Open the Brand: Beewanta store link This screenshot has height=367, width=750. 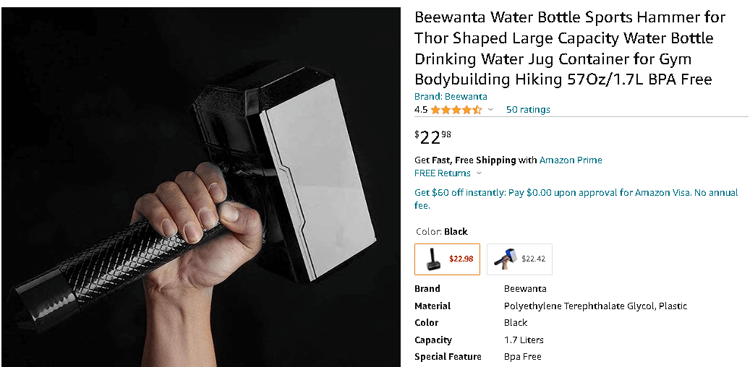click(x=451, y=96)
